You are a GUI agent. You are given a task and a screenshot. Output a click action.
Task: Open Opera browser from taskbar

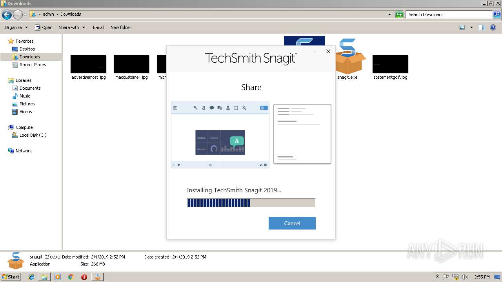[84, 277]
